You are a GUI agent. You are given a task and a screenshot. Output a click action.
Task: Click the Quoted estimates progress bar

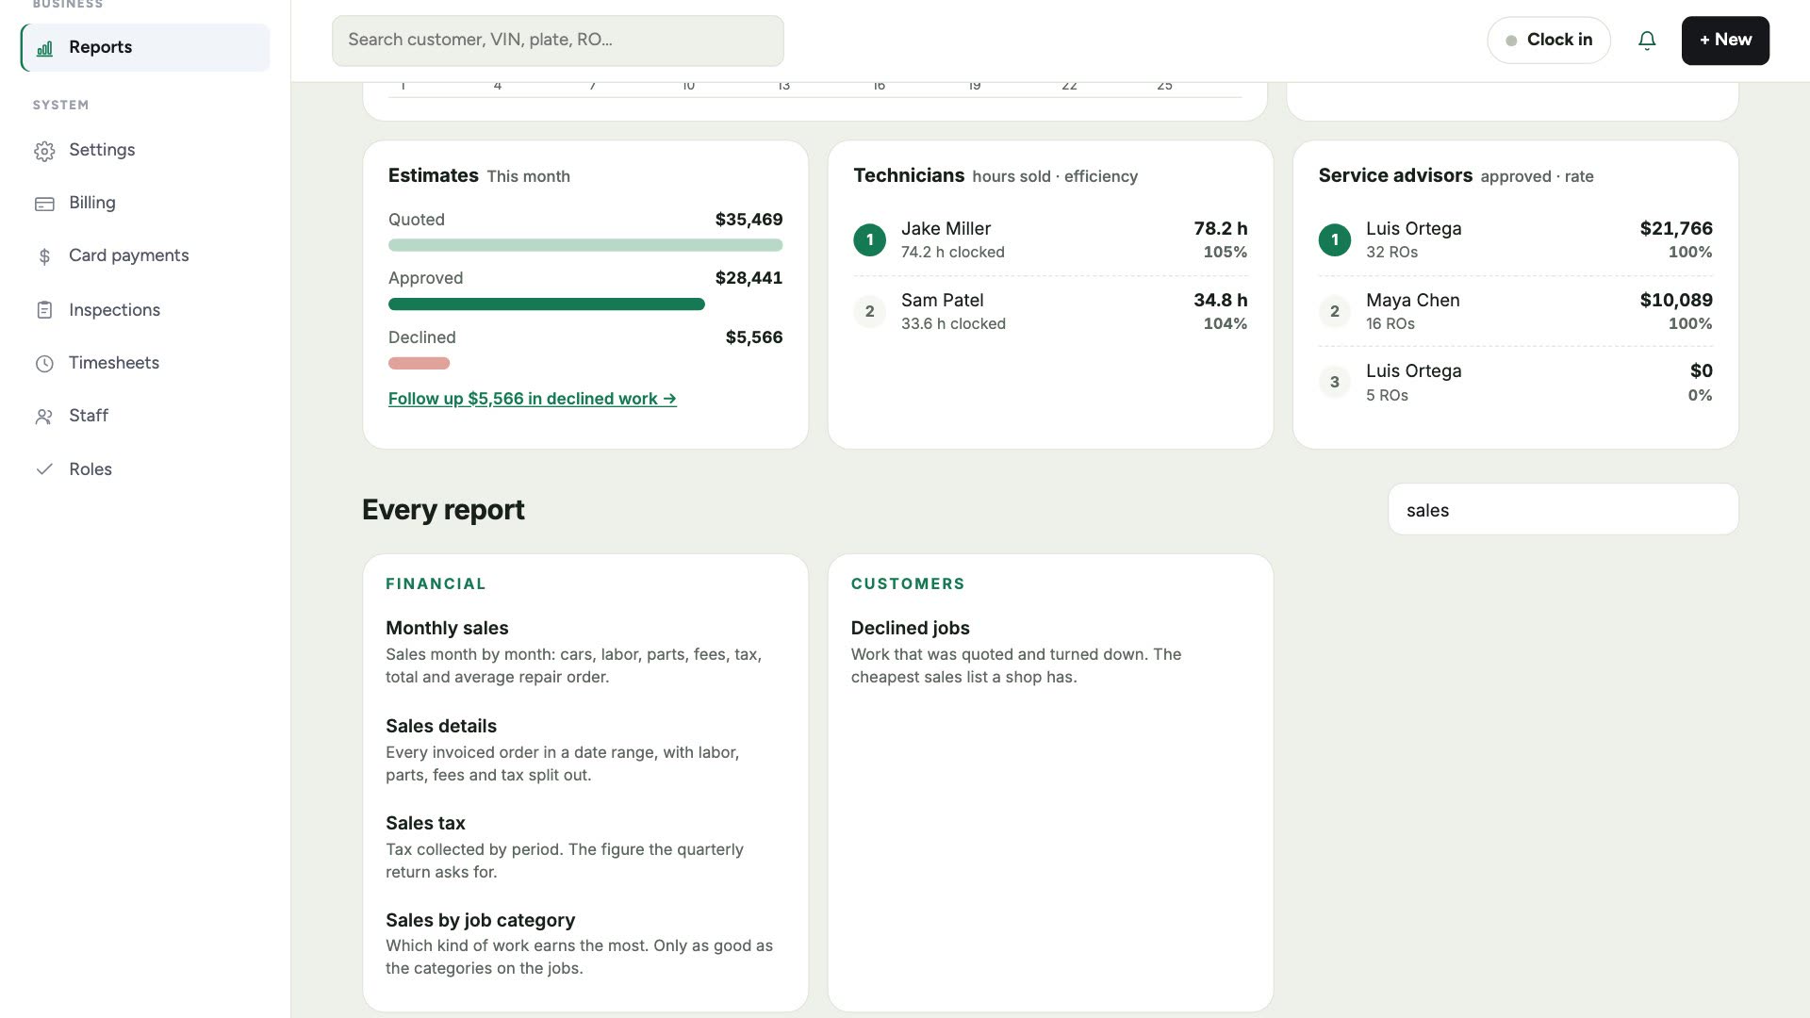(x=585, y=245)
